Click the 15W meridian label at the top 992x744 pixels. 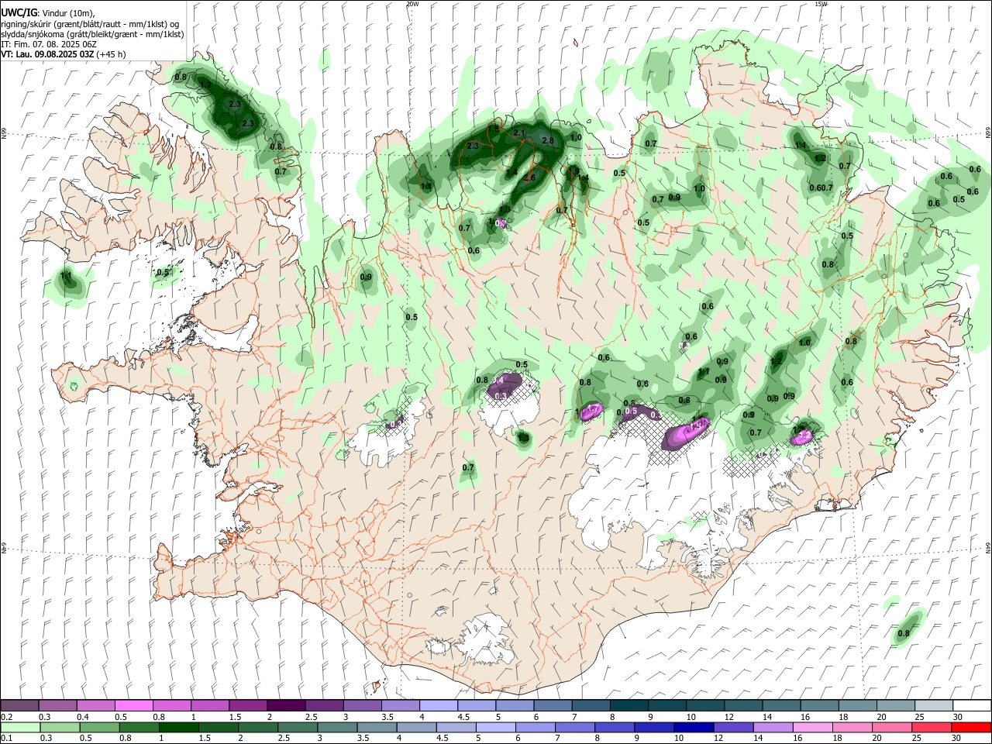coord(821,4)
